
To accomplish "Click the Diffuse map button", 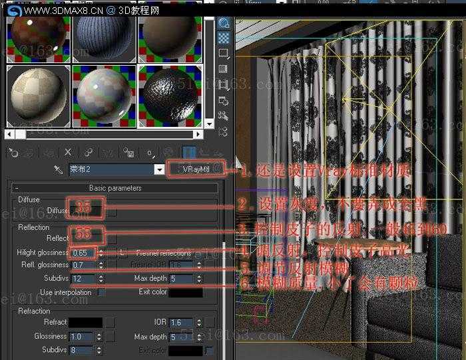I will 112,213.
